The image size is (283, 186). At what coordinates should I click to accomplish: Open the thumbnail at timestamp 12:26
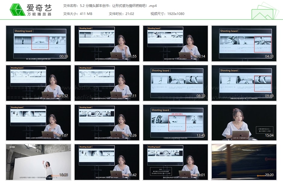coord(107,122)
